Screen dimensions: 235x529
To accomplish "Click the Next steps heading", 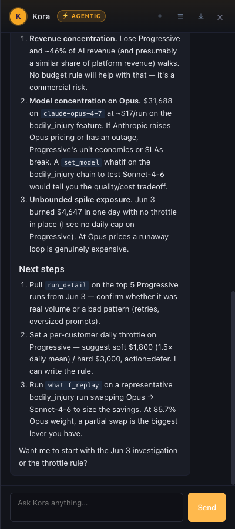I will tap(42, 269).
